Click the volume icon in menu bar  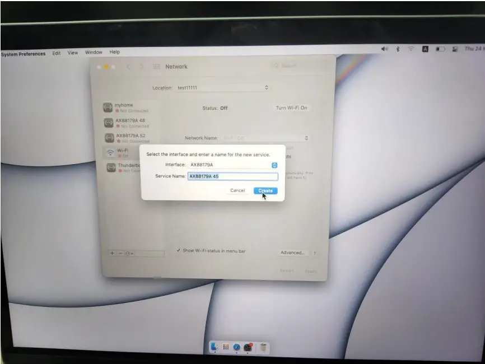coord(385,49)
